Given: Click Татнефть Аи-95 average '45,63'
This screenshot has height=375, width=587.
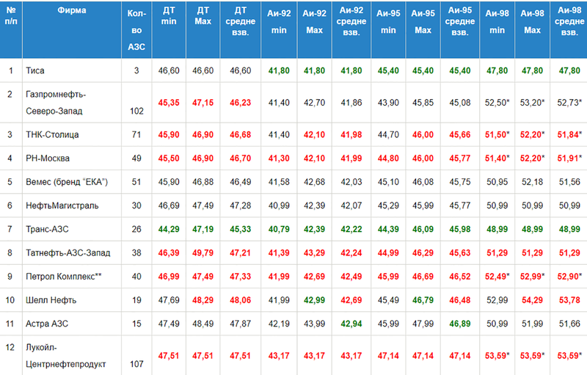Looking at the screenshot, I should point(460,252).
